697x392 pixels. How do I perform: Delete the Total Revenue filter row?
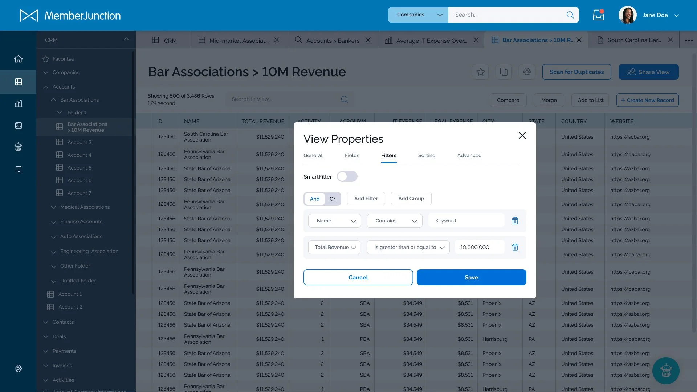[515, 247]
